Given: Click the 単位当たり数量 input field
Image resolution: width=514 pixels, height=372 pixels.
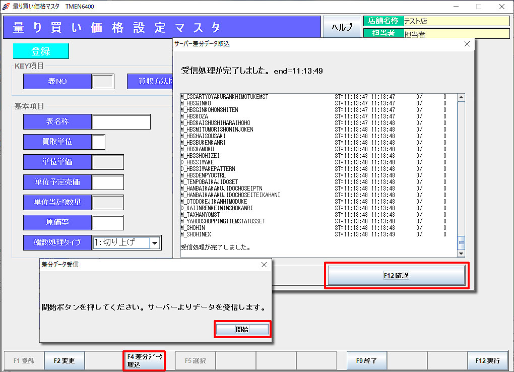Looking at the screenshot, I should (x=107, y=203).
